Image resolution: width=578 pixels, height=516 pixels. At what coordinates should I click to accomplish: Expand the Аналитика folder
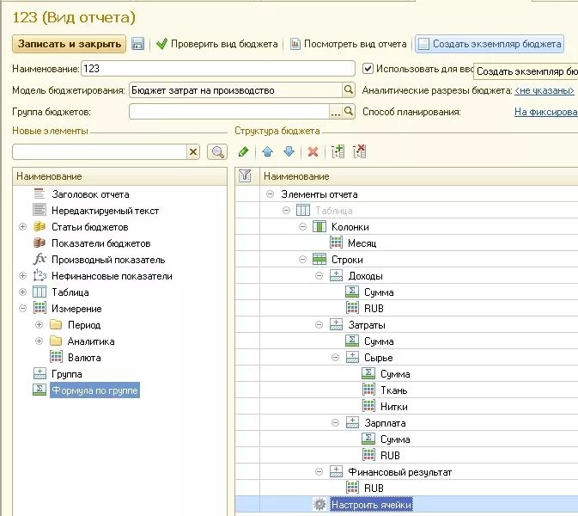39,341
